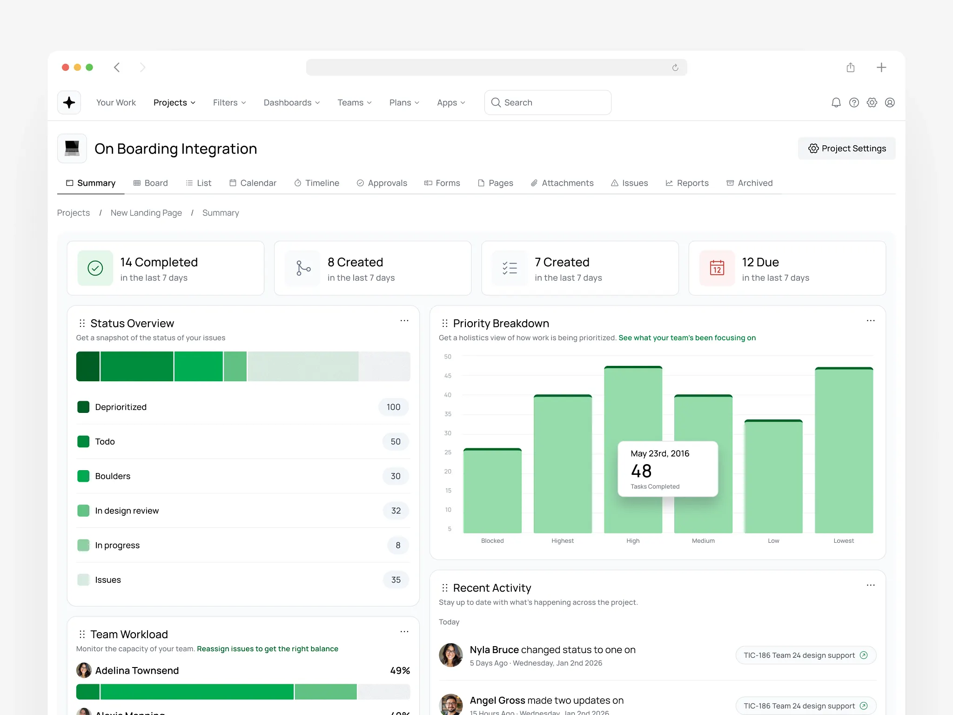Click the help question mark icon
The width and height of the screenshot is (953, 715).
[853, 102]
